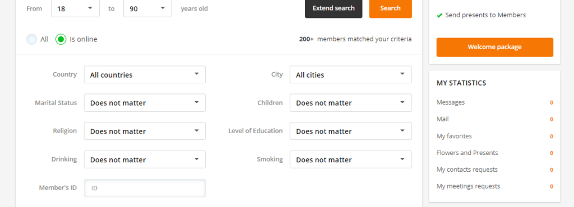574x207 pixels.
Task: Click the orange Search button
Action: click(390, 8)
